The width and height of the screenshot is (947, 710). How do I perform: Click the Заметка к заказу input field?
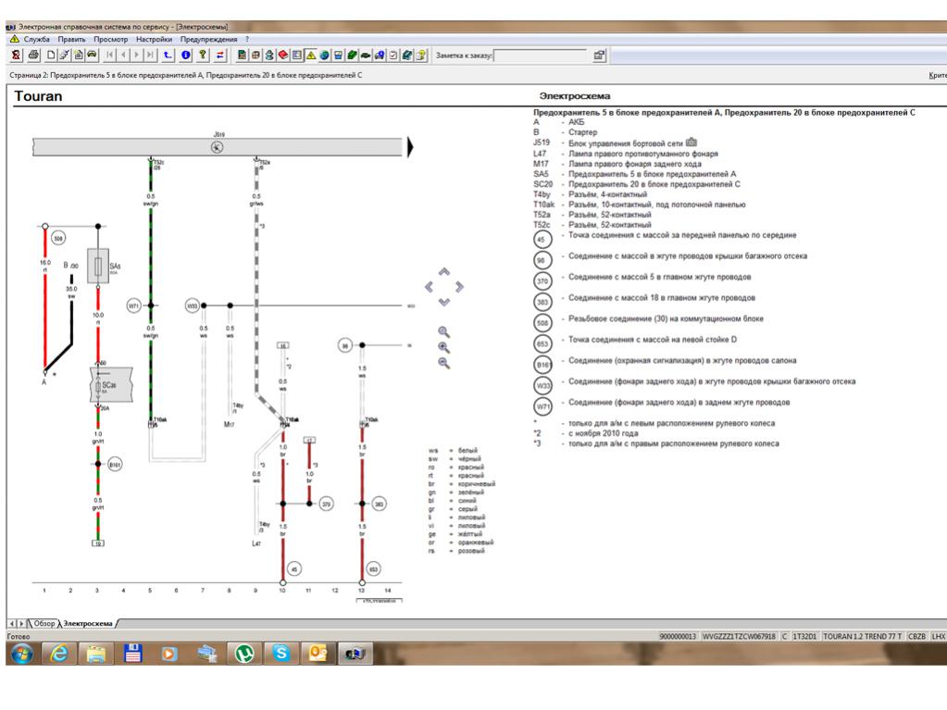[x=540, y=56]
